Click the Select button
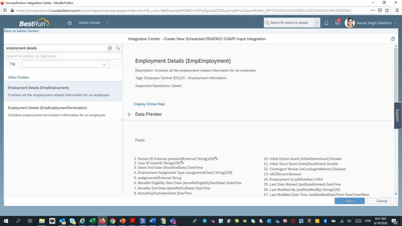 click(349, 201)
